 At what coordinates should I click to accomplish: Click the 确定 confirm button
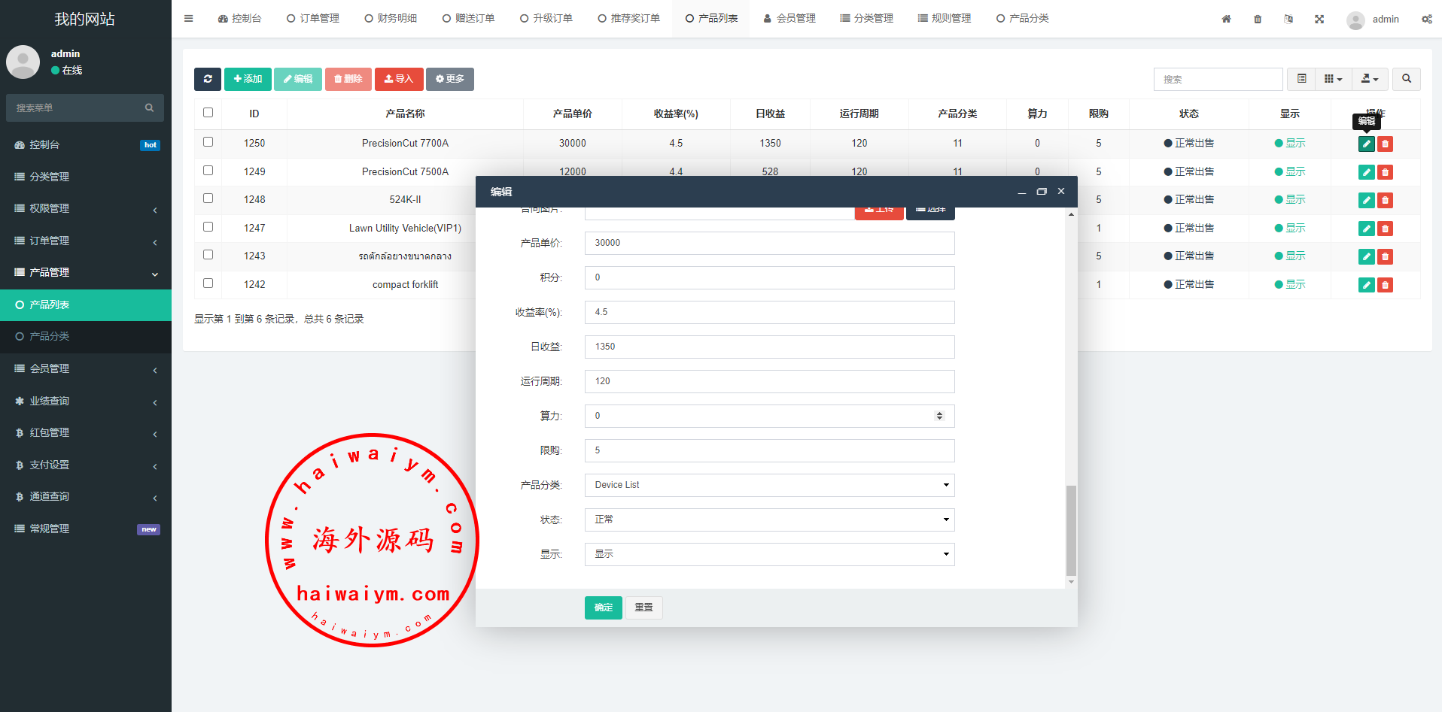[603, 607]
